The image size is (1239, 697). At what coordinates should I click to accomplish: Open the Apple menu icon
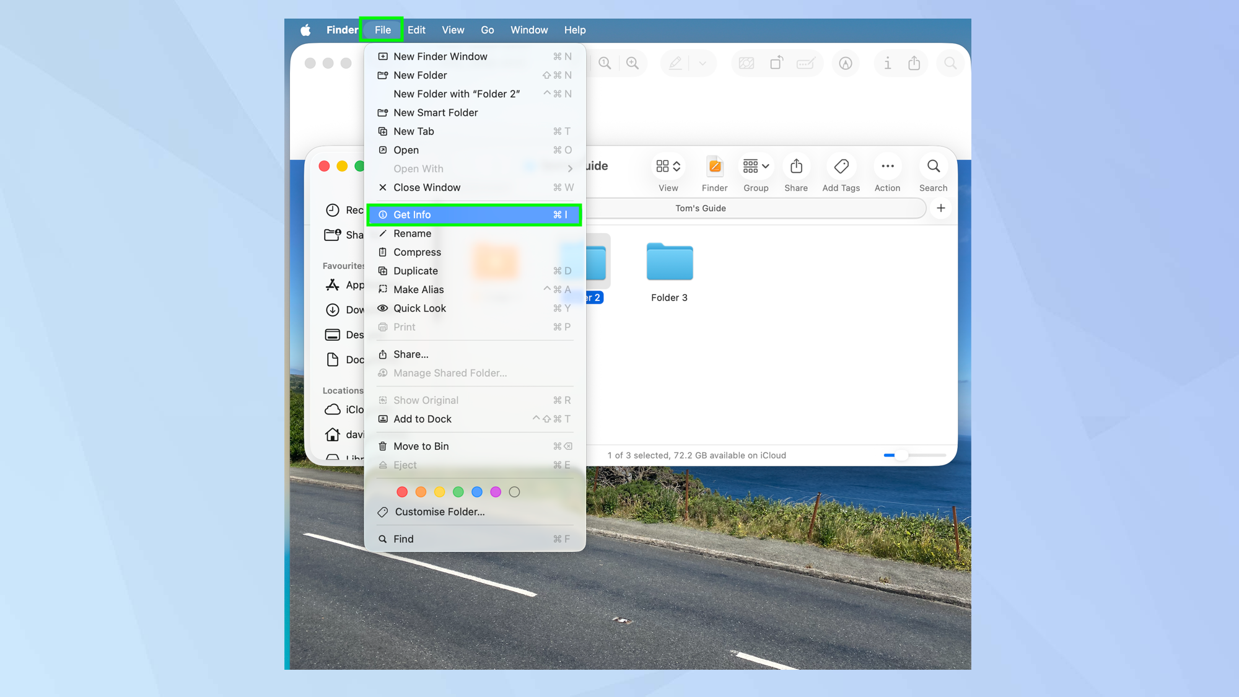305,30
